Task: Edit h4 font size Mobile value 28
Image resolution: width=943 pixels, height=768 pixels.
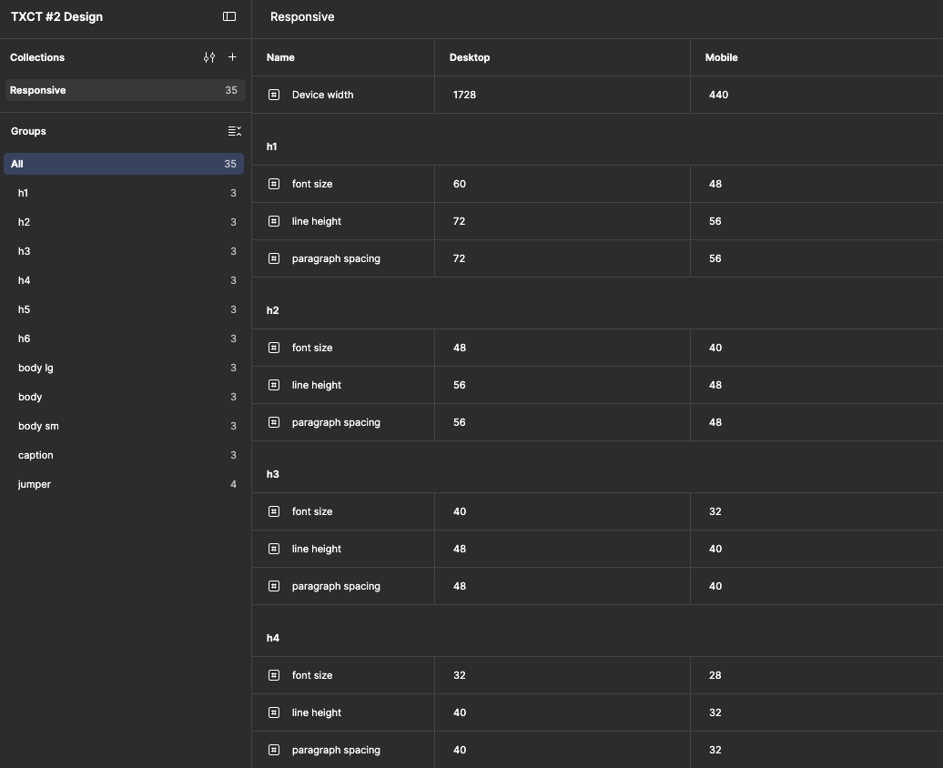Action: [x=816, y=675]
